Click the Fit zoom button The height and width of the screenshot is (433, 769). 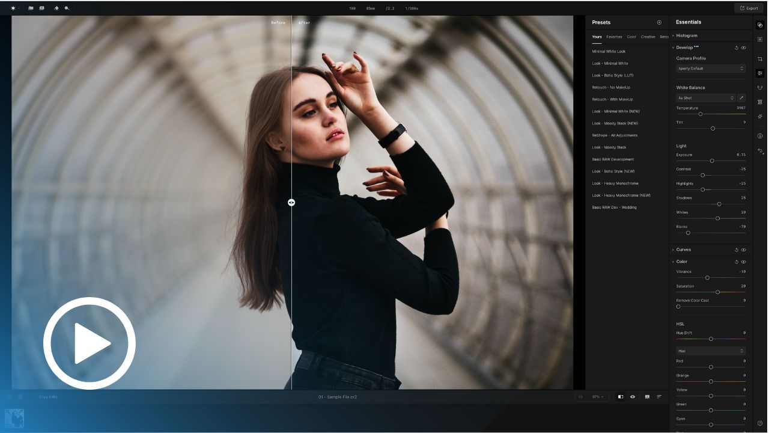[580, 397]
